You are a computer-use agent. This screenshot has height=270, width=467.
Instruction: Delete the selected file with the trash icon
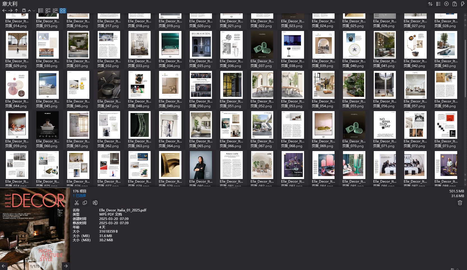(x=460, y=203)
